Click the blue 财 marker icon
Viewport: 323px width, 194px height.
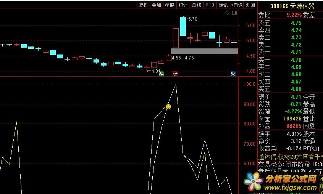233,74
